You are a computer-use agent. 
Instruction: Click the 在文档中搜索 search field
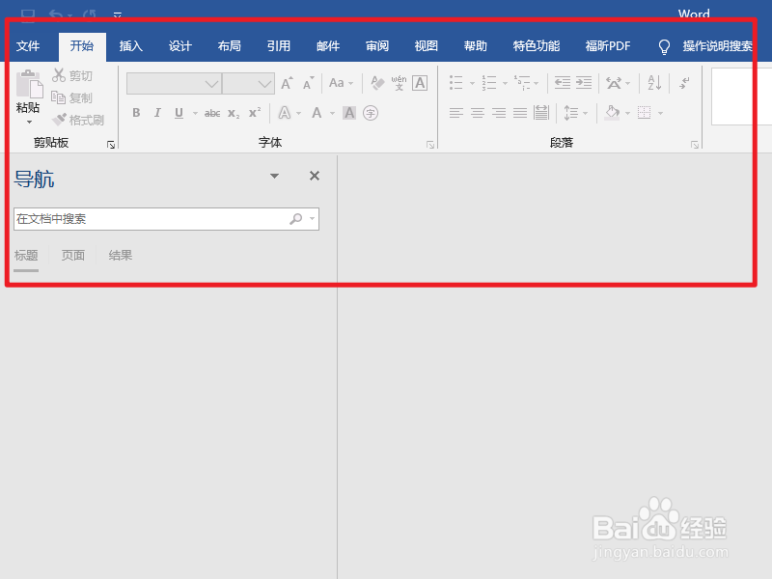click(166, 219)
